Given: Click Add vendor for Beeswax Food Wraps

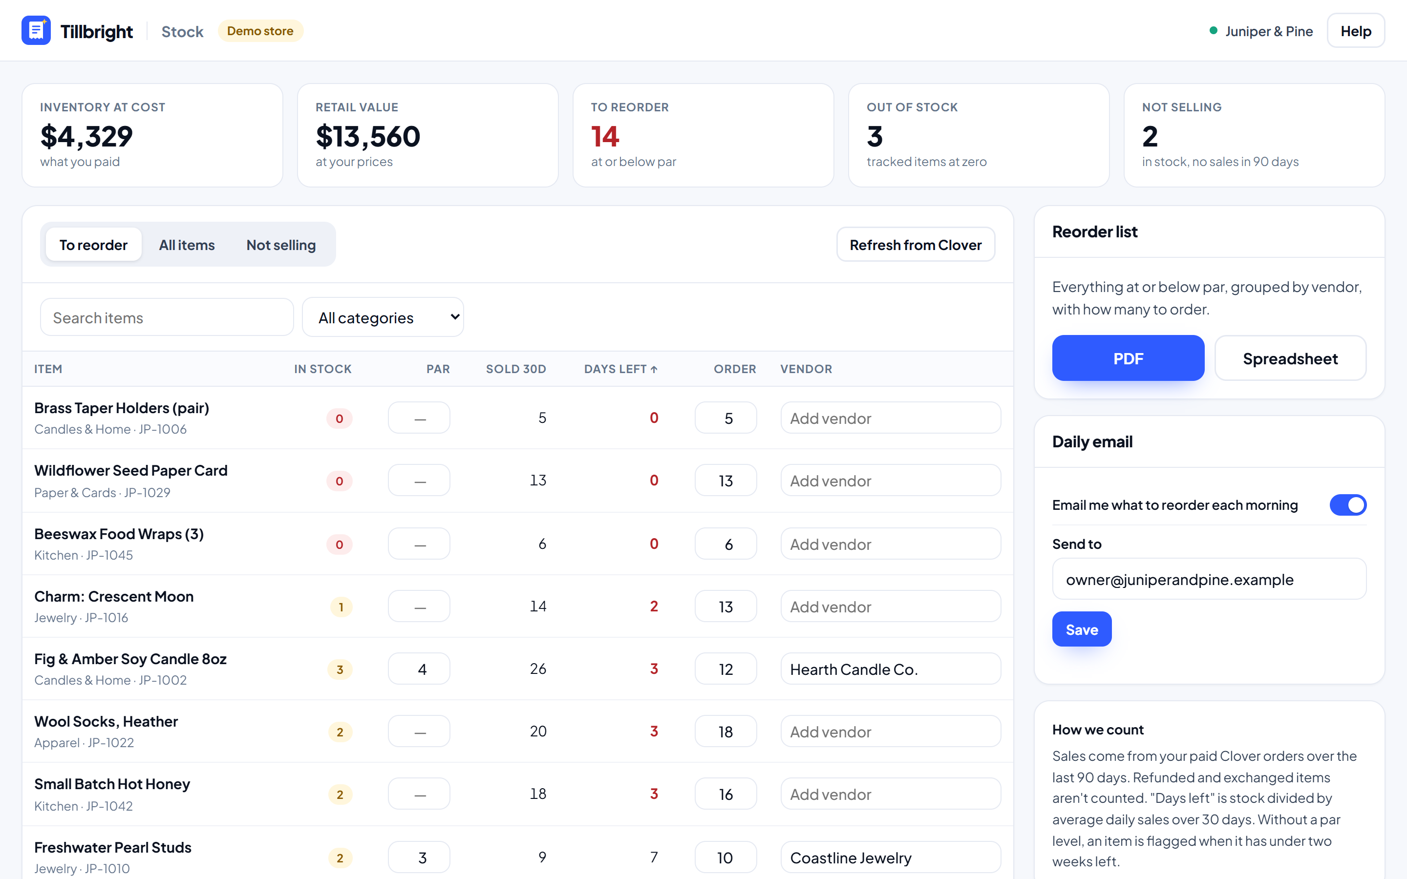Looking at the screenshot, I should 891,544.
